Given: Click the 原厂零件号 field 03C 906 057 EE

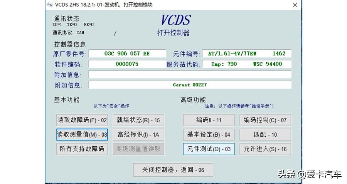Looking at the screenshot, I should pos(127,54).
